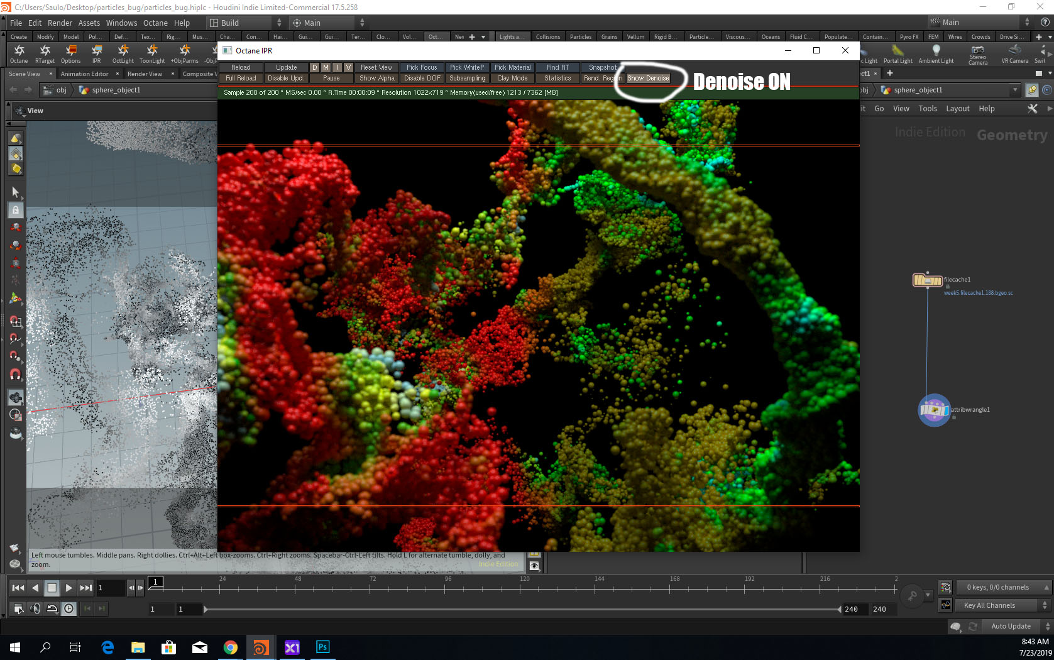
Task: Click the filecache1 node
Action: (x=927, y=280)
